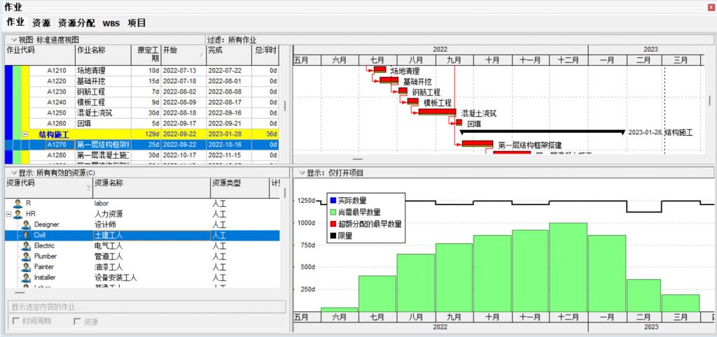
Task: Sort by the 开始 column header
Action: (x=183, y=55)
